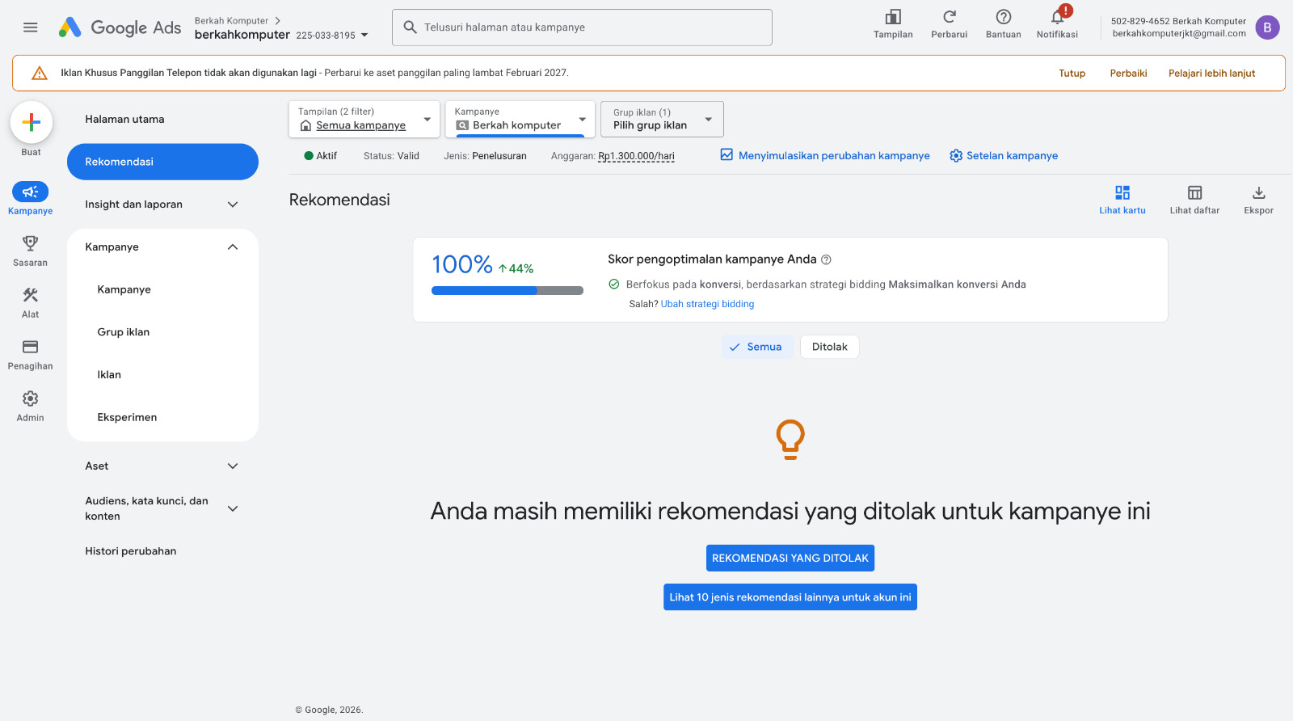
Task: Click the optimization score progress bar
Action: (x=508, y=290)
